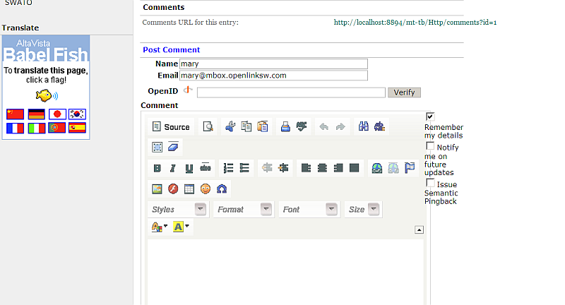Open the Text Color picker
This screenshot has width=565, height=305.
[x=160, y=227]
